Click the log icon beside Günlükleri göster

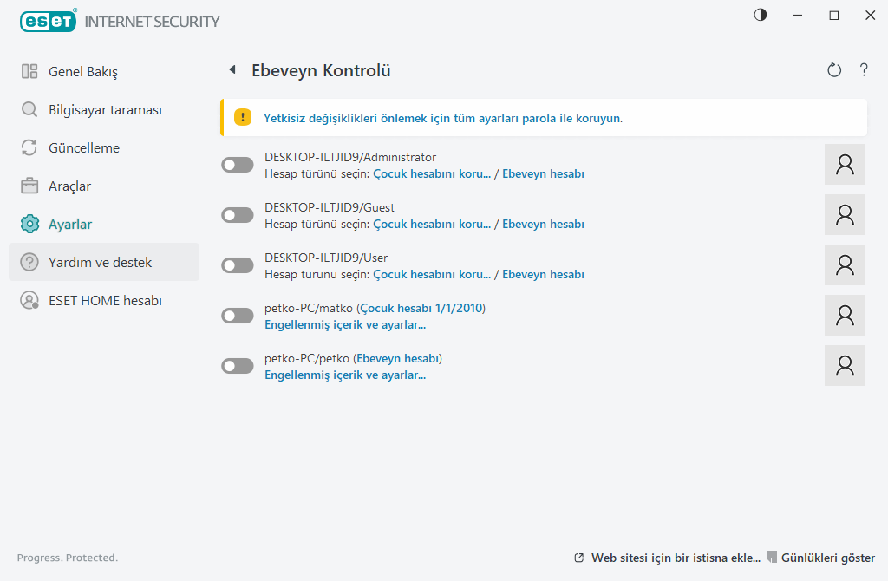coord(771,558)
